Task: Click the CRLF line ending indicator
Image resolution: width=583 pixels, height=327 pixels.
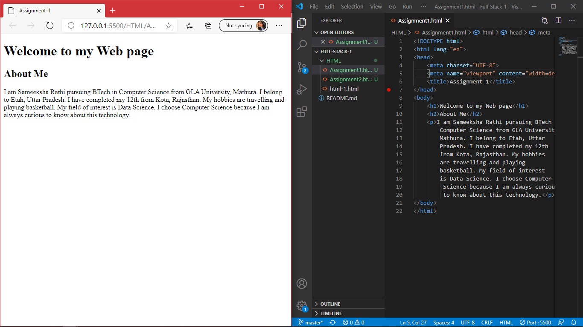Action: [487, 323]
